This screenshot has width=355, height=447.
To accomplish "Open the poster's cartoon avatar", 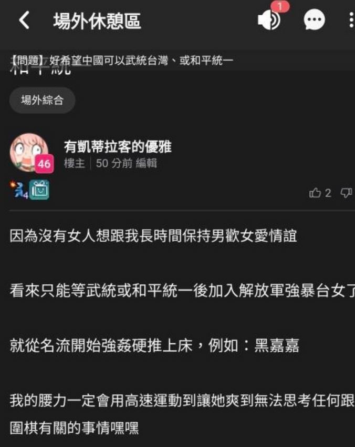I will pos(28,152).
